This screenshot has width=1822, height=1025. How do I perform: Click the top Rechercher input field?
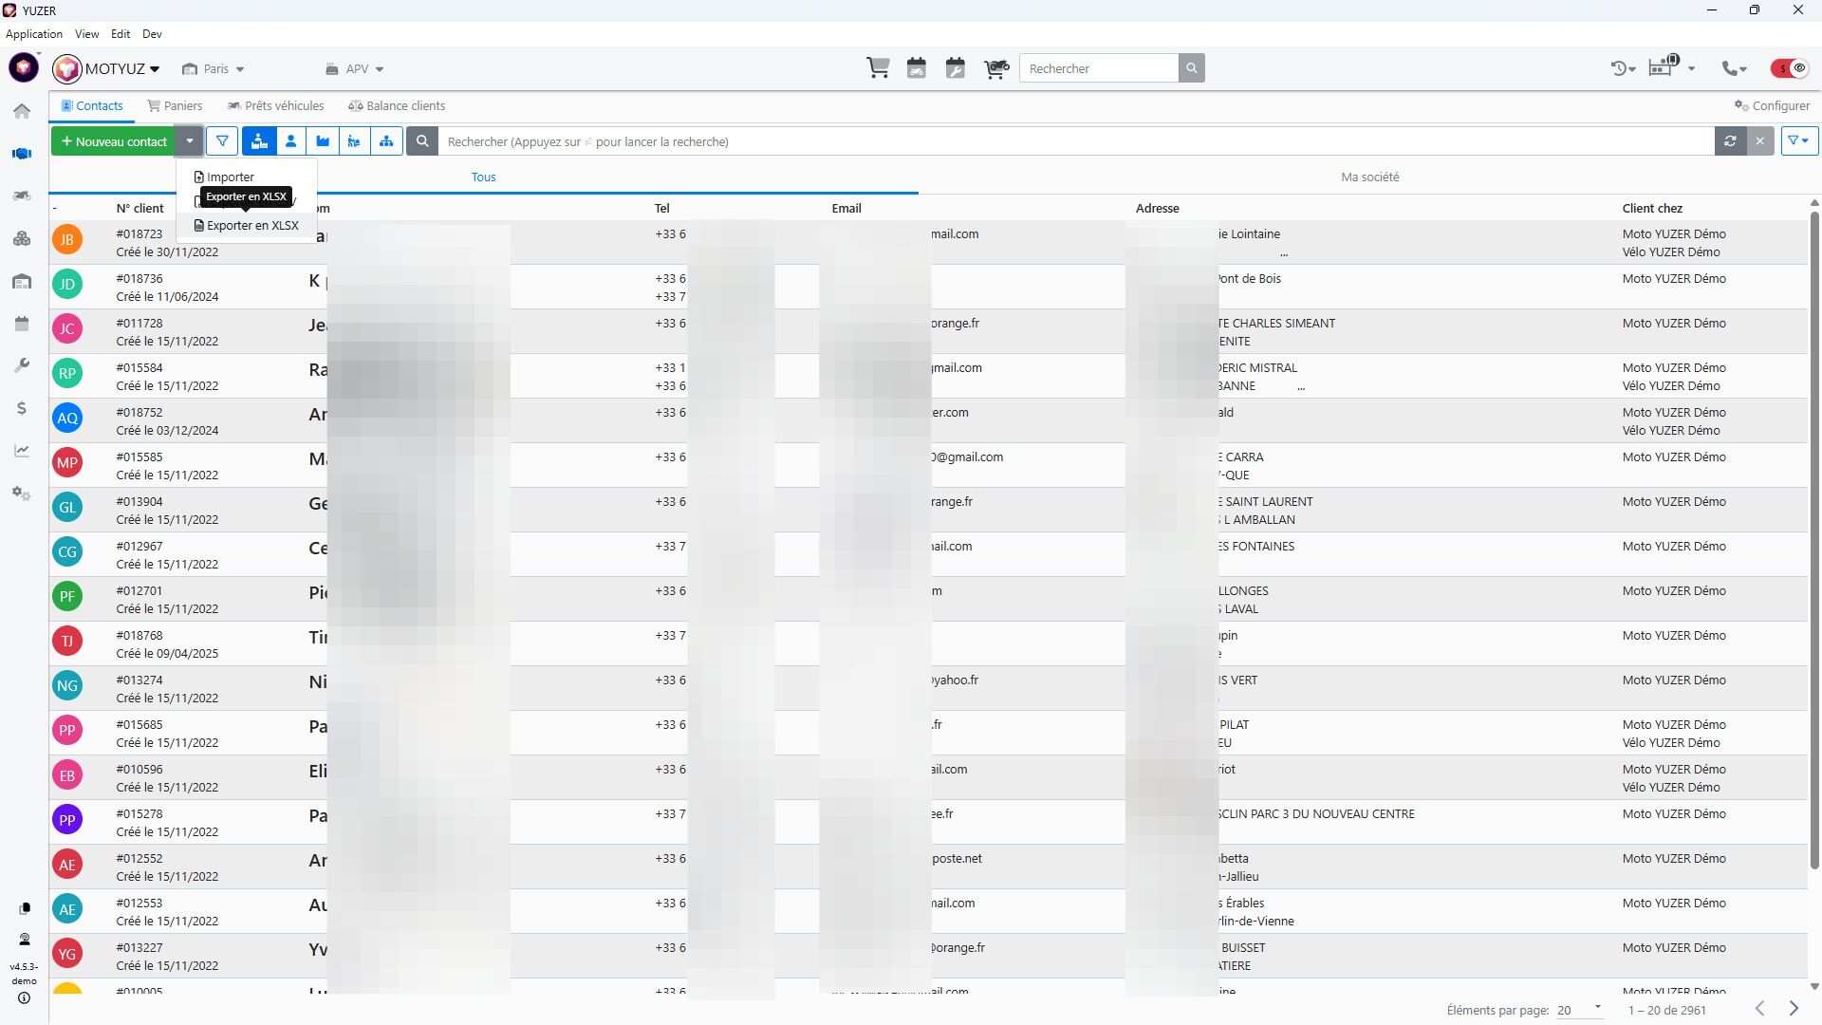point(1098,68)
